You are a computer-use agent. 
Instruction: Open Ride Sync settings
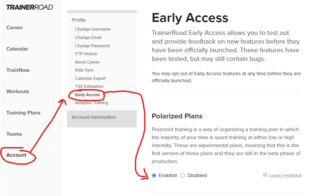[85, 70]
